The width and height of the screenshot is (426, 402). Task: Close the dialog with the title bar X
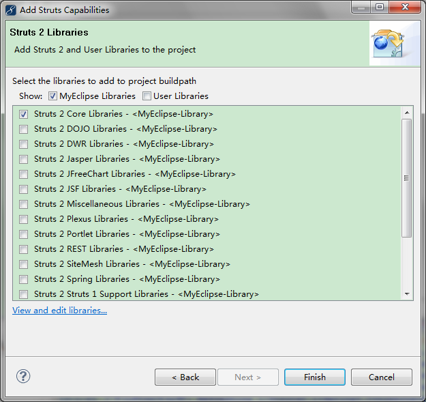point(405,7)
